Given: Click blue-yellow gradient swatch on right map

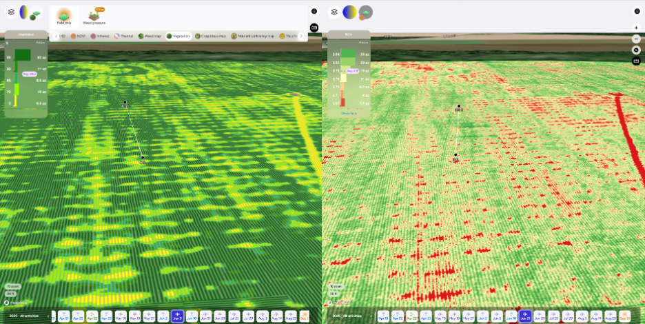Looking at the screenshot, I should pos(350,12).
